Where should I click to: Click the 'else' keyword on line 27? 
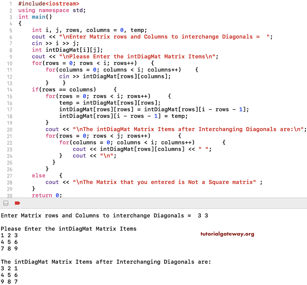[x=38, y=175]
